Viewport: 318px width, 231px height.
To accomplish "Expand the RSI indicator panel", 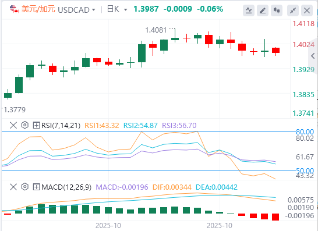I will (x=36, y=126).
